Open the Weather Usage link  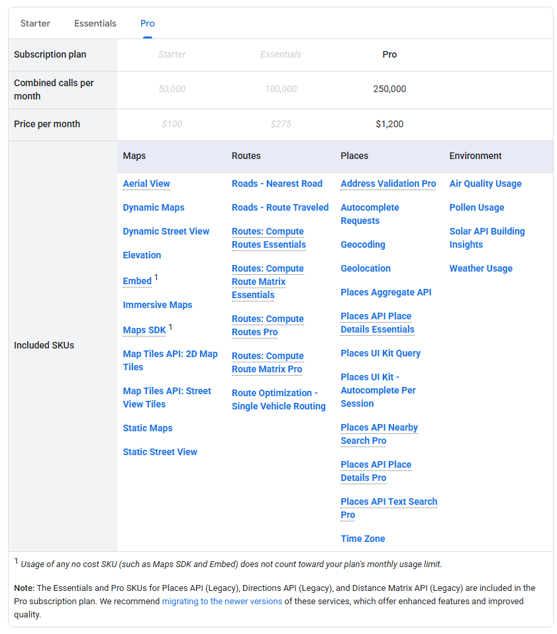point(481,268)
